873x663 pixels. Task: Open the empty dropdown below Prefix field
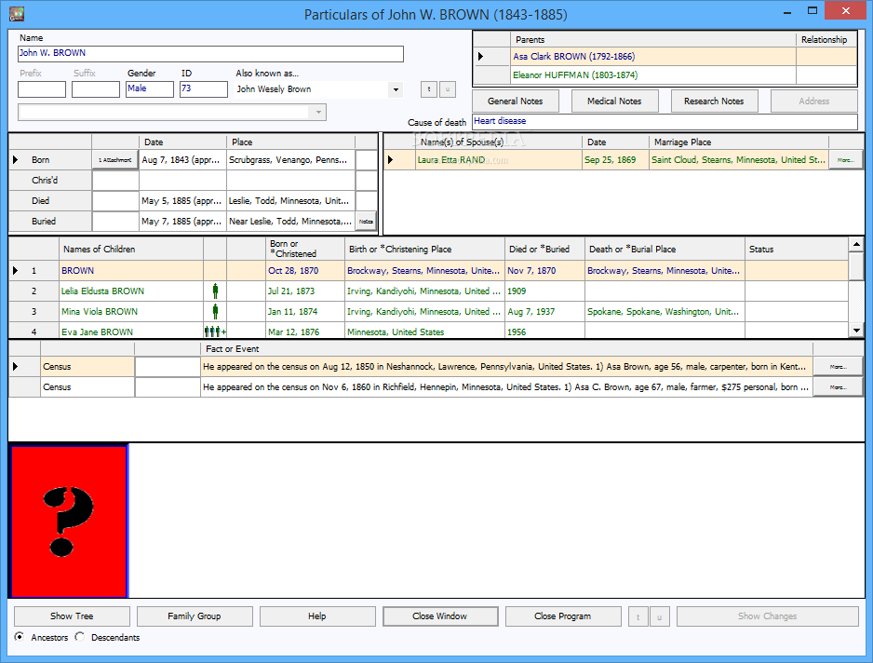[x=318, y=112]
